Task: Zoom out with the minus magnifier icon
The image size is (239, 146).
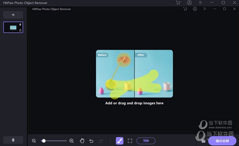Action: (x=34, y=141)
